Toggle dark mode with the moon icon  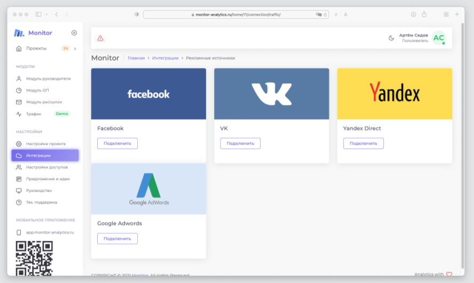[x=391, y=38]
